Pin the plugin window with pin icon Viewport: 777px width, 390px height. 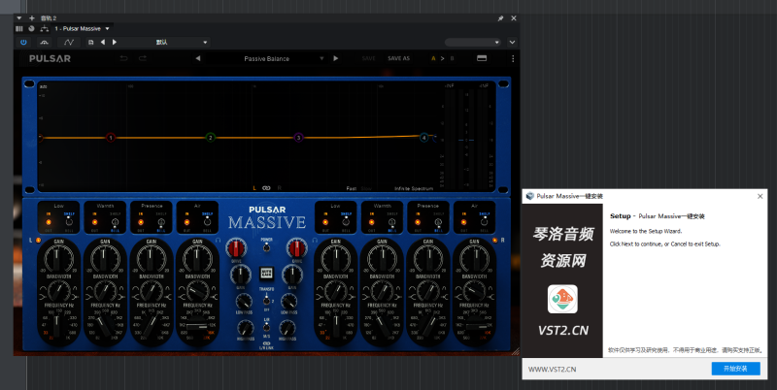coord(500,17)
